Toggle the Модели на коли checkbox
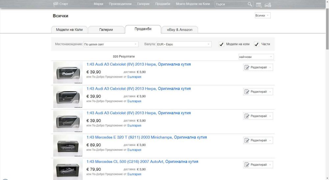Image resolution: width=329 pixels, height=180 pixels. [x=221, y=45]
